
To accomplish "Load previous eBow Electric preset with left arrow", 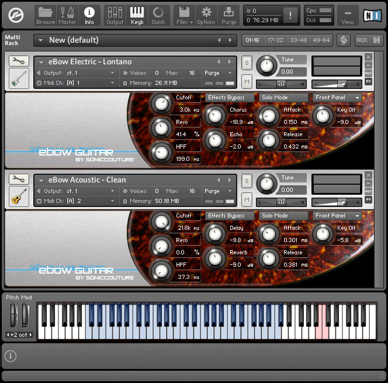I will (x=219, y=62).
